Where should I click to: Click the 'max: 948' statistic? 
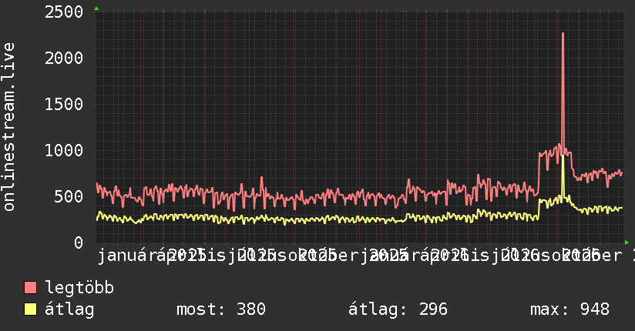569,309
